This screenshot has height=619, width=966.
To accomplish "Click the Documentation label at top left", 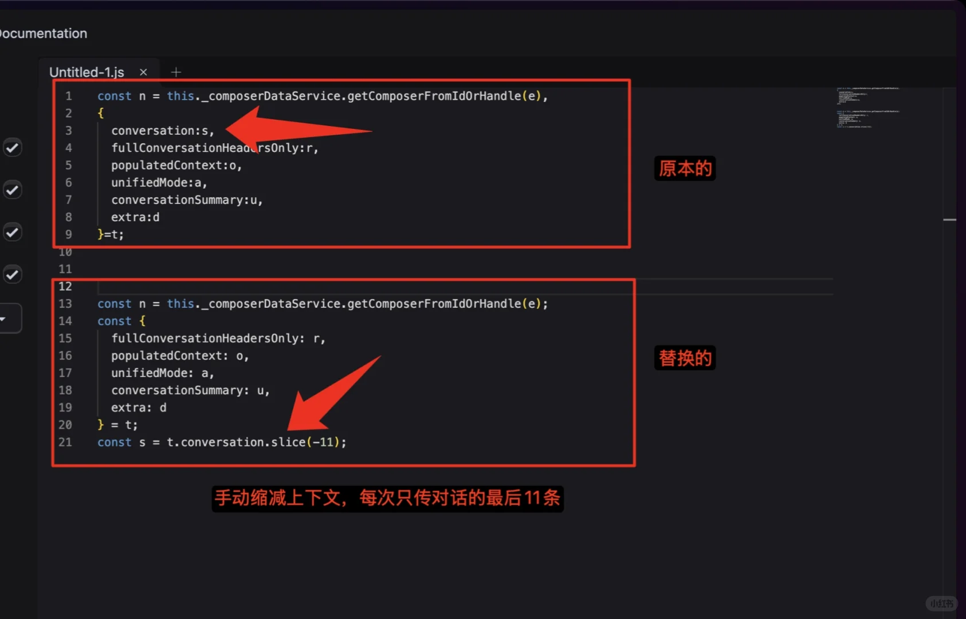I will coord(44,33).
